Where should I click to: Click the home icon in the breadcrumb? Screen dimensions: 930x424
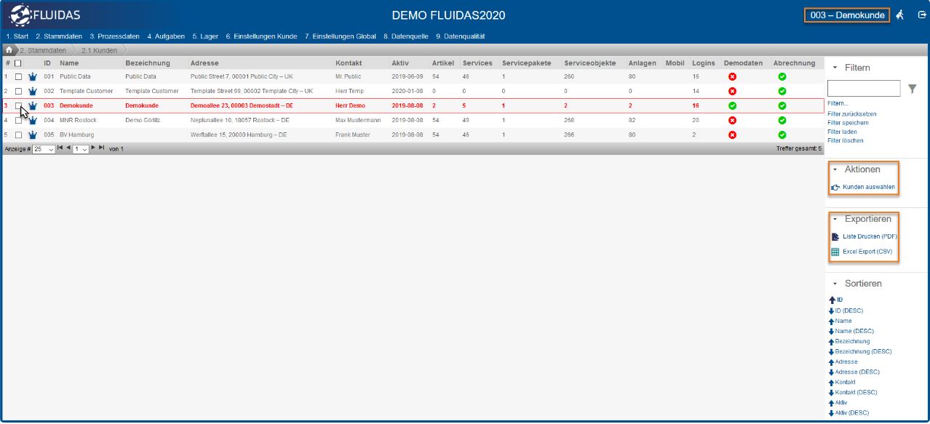9,50
